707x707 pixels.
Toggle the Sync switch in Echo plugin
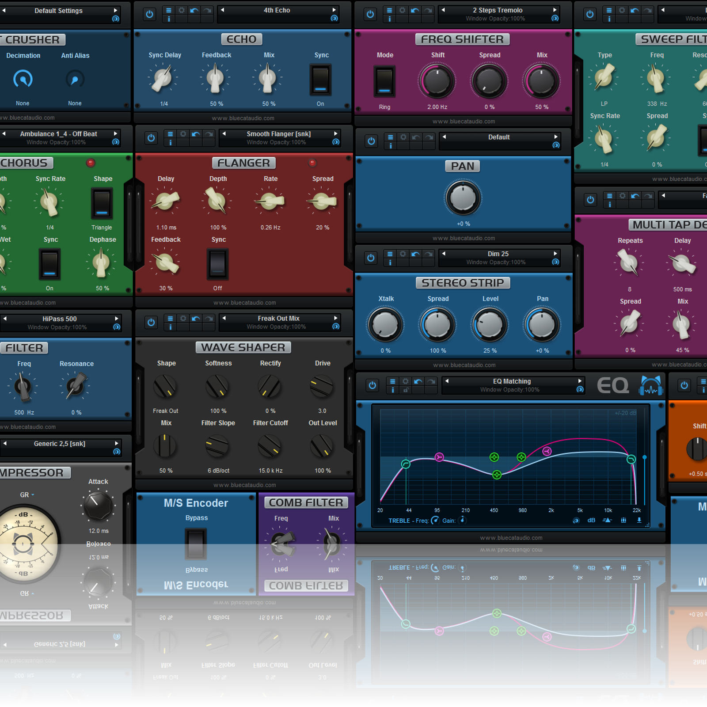pos(320,80)
